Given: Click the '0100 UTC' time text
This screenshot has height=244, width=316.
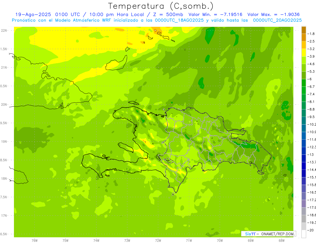Looking at the screenshot, I should pos(68,15).
